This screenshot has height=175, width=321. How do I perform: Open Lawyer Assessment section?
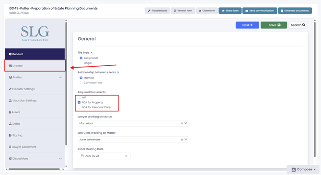[35, 147]
